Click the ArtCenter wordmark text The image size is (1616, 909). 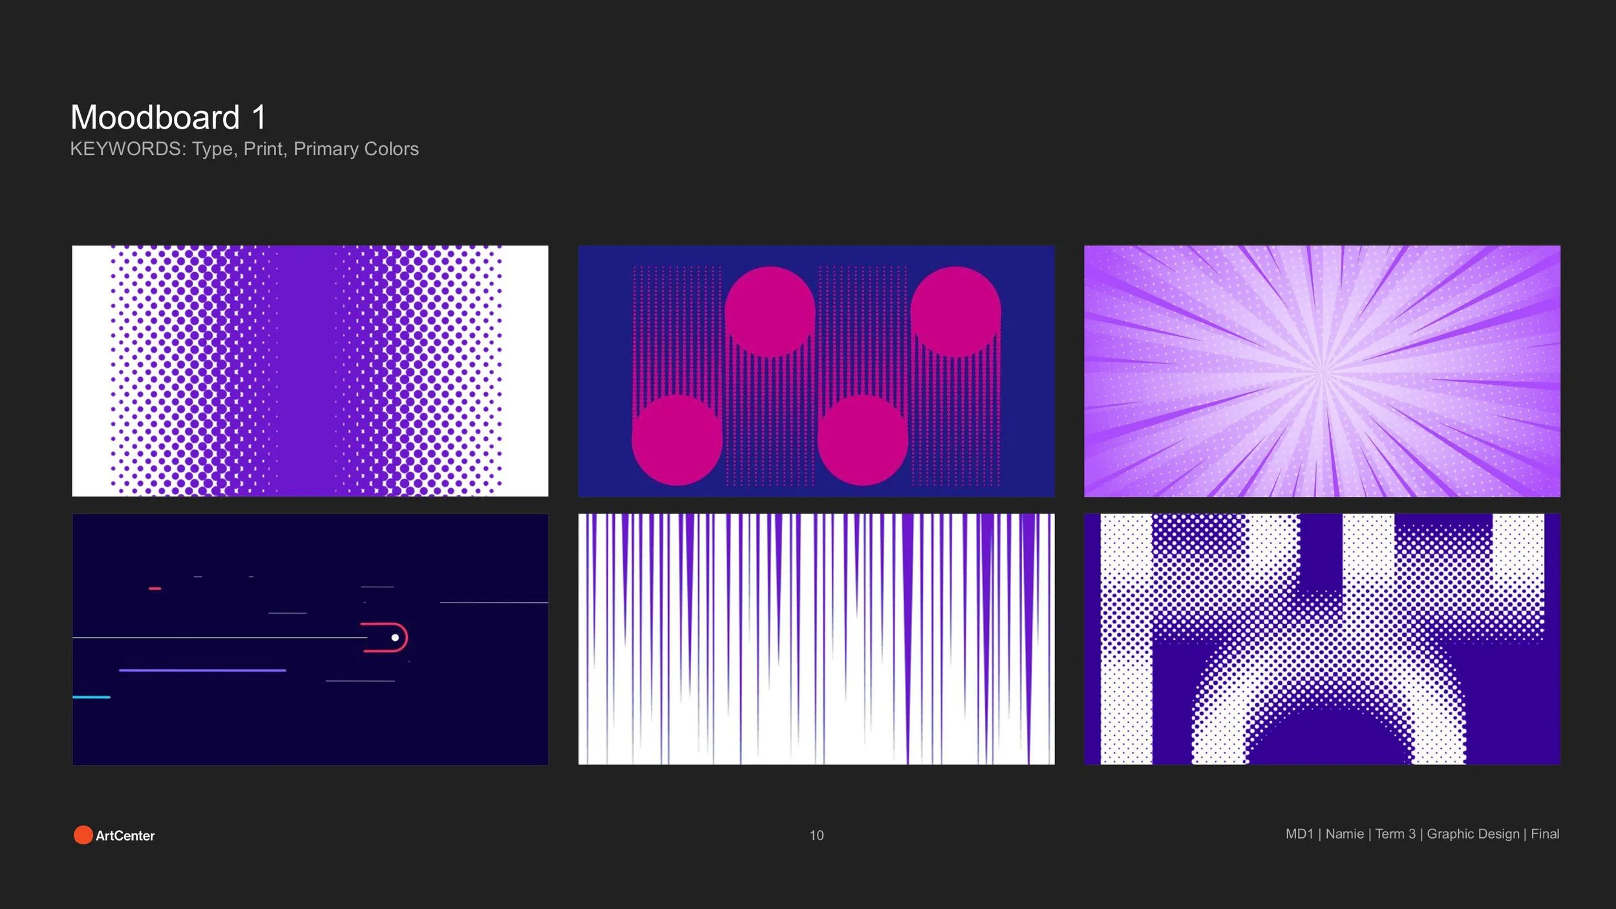click(125, 835)
